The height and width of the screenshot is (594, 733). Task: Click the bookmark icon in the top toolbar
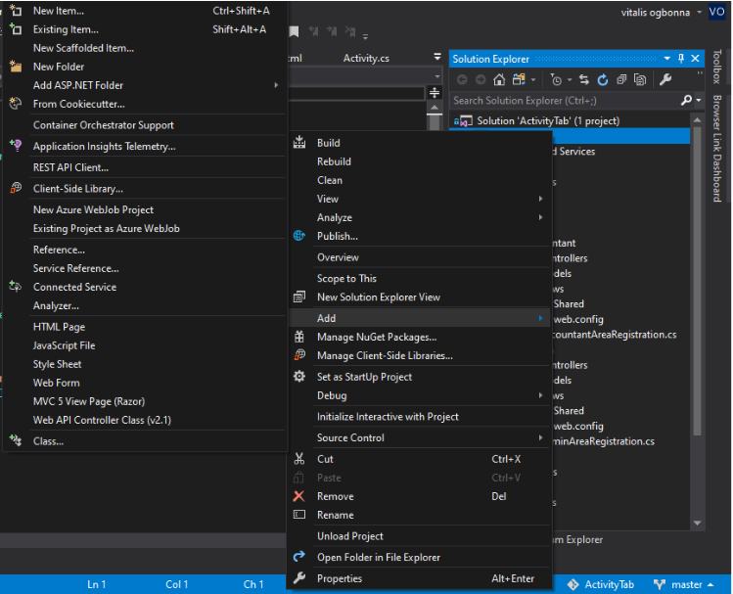pos(294,31)
